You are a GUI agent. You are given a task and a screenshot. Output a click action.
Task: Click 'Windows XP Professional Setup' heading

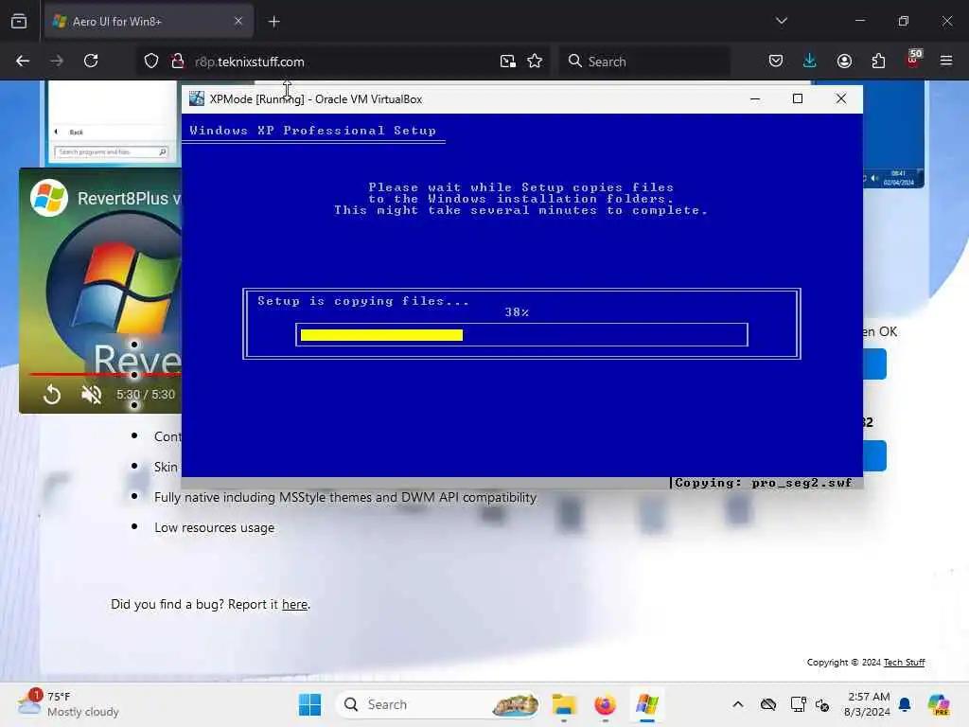point(312,131)
